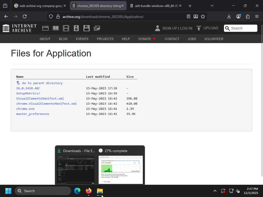Open Images icon in archive nav
The image size is (263, 197).
click(x=97, y=28)
